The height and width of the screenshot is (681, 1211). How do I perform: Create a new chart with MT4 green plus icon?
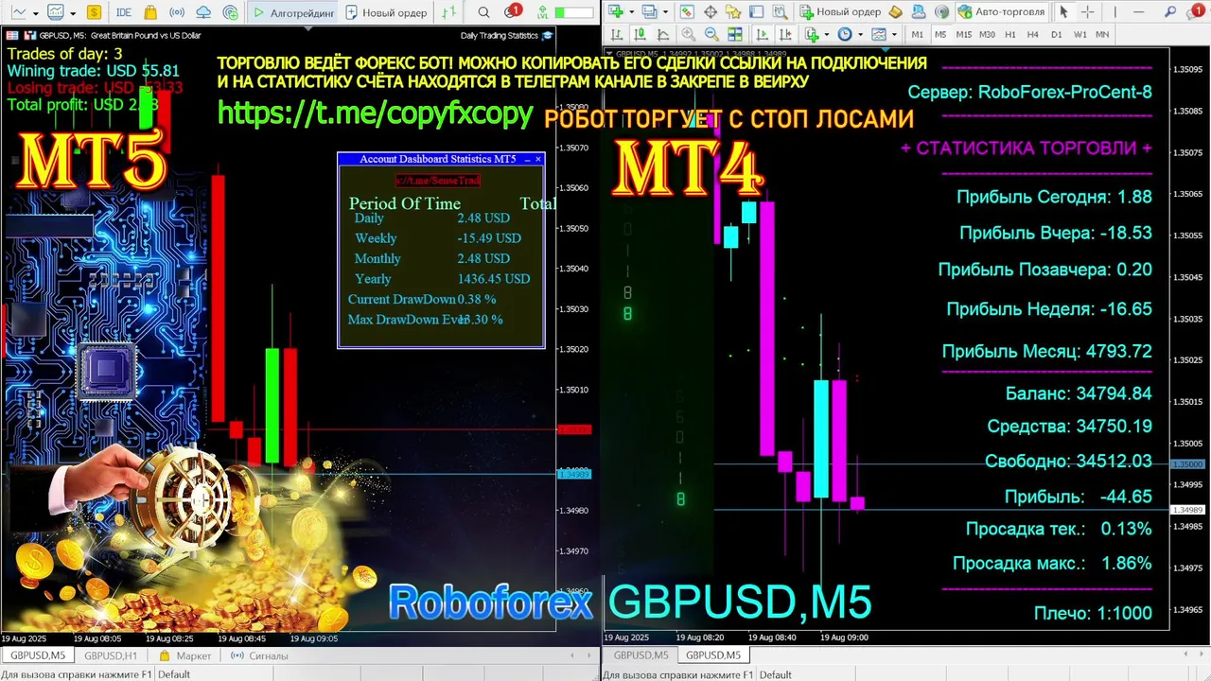click(x=615, y=11)
